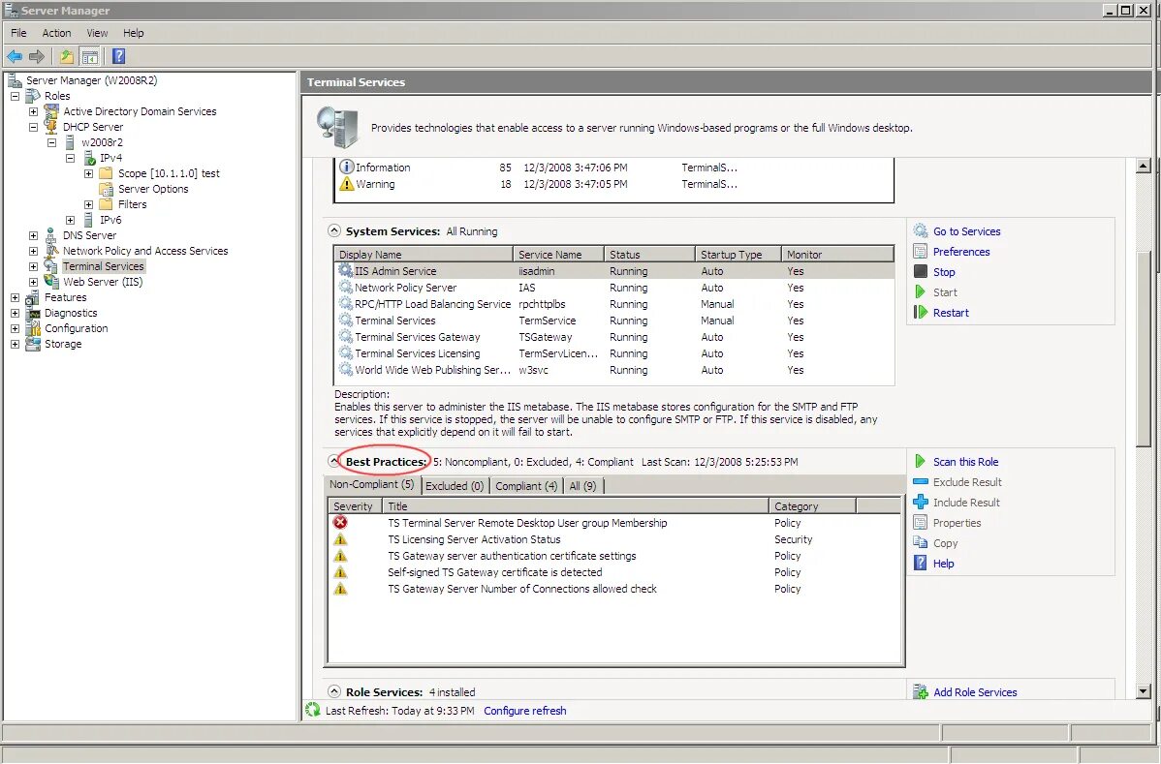Screen dimensions: 1161x764
Task: Open the File menu
Action: [18, 33]
